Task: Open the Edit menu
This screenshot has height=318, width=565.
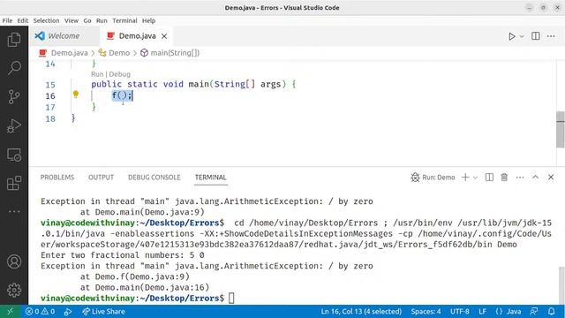Action: tap(22, 20)
